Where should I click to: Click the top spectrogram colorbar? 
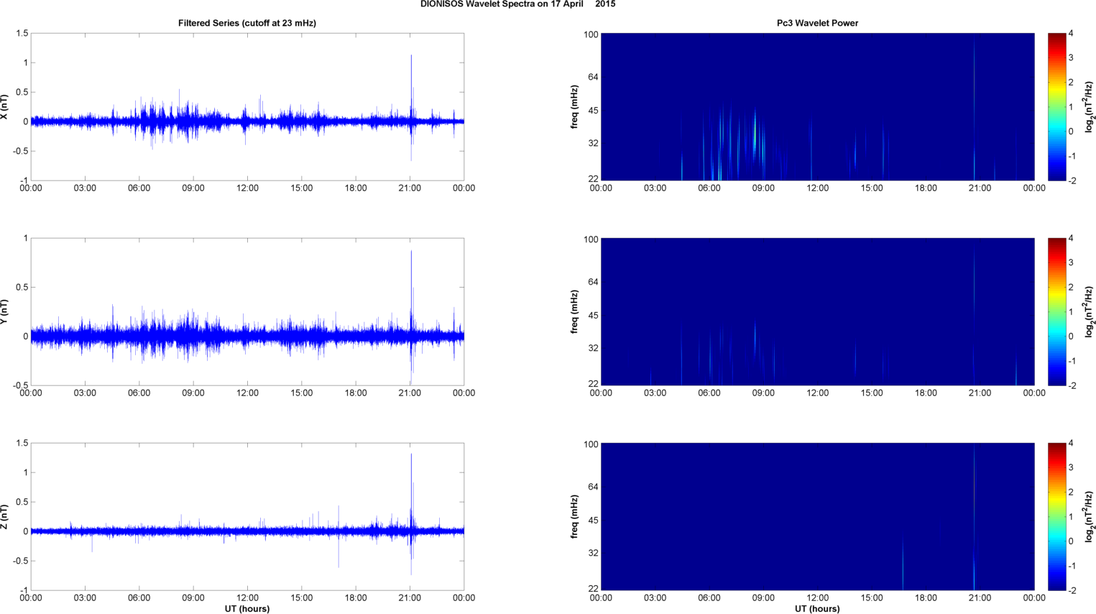pyautogui.click(x=1056, y=107)
